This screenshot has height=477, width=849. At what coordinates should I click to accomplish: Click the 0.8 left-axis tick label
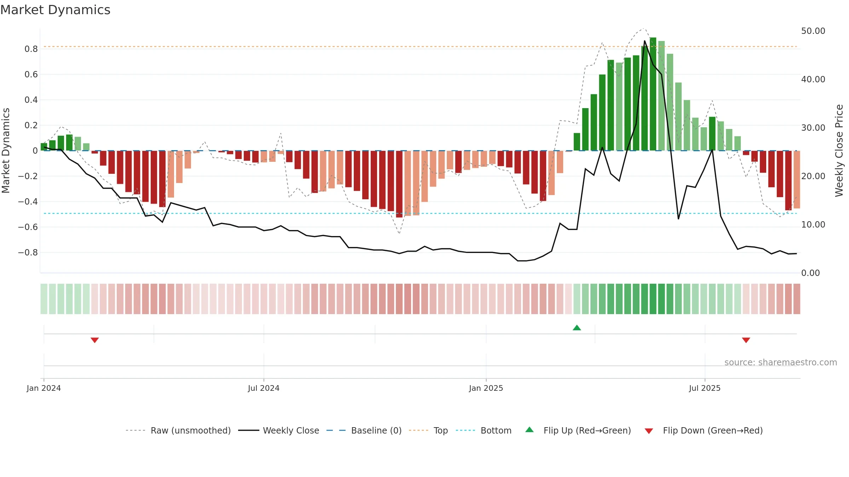click(31, 49)
